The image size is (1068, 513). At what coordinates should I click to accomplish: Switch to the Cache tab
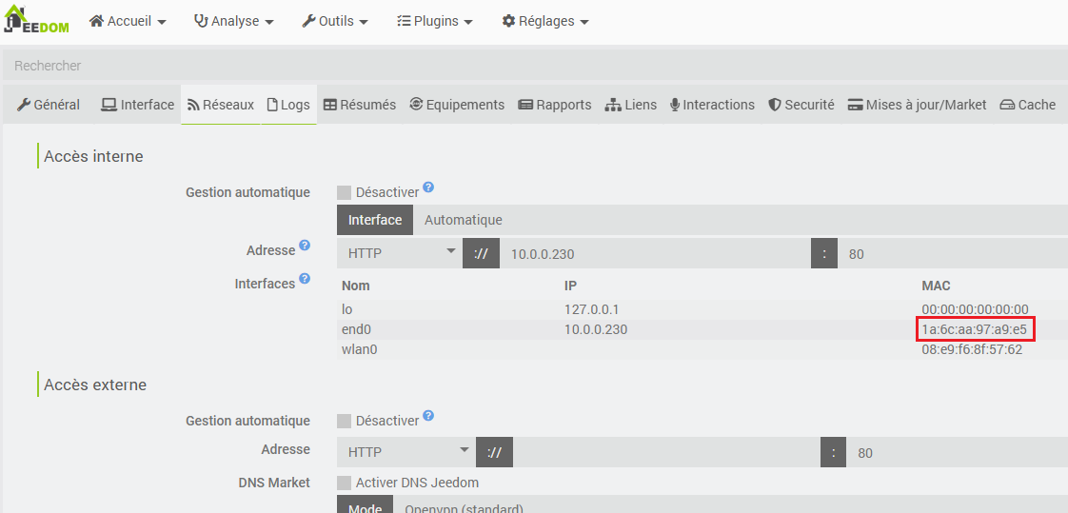point(1028,105)
